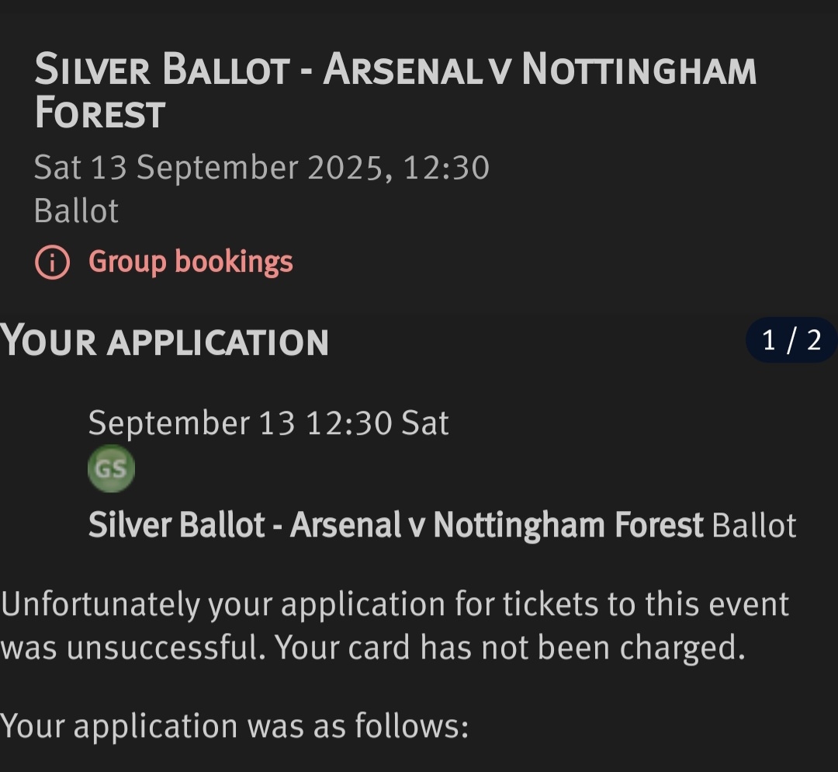
Task: Click the green GS badge icon
Action: (112, 468)
